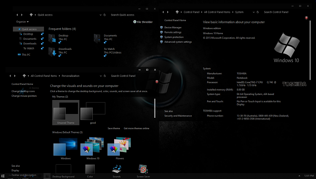
Task: Open Display link under See also
Action: pyautogui.click(x=15, y=171)
